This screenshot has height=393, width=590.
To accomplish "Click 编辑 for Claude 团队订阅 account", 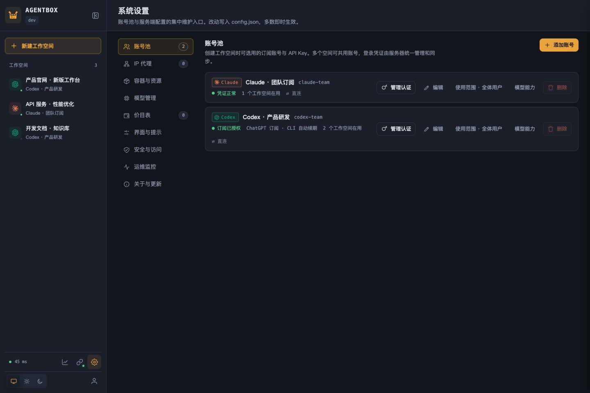I will (433, 88).
